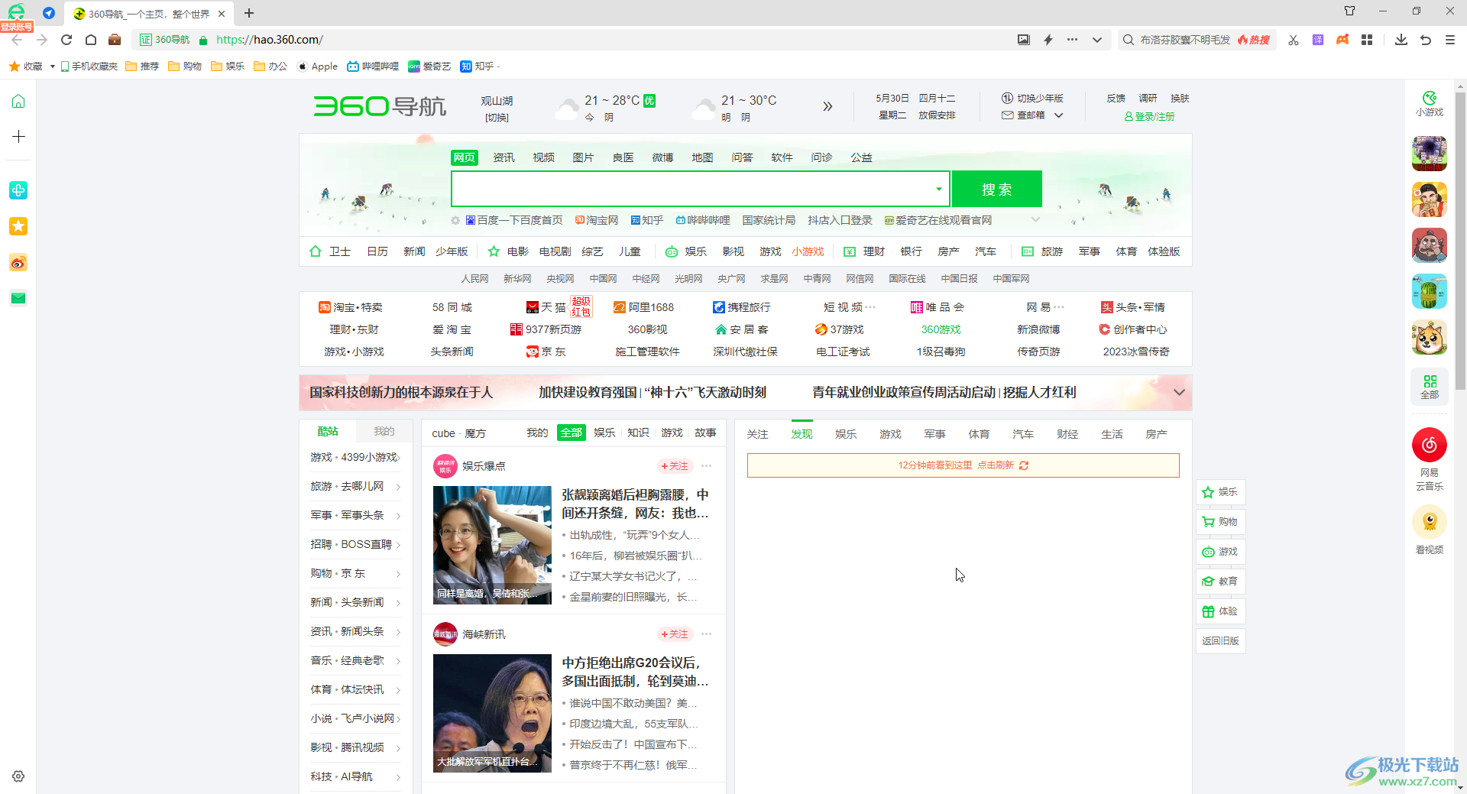Switch to 关注 feed tab

757,434
